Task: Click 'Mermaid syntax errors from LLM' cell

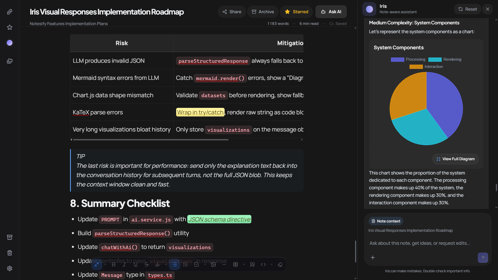Action: pos(122,78)
